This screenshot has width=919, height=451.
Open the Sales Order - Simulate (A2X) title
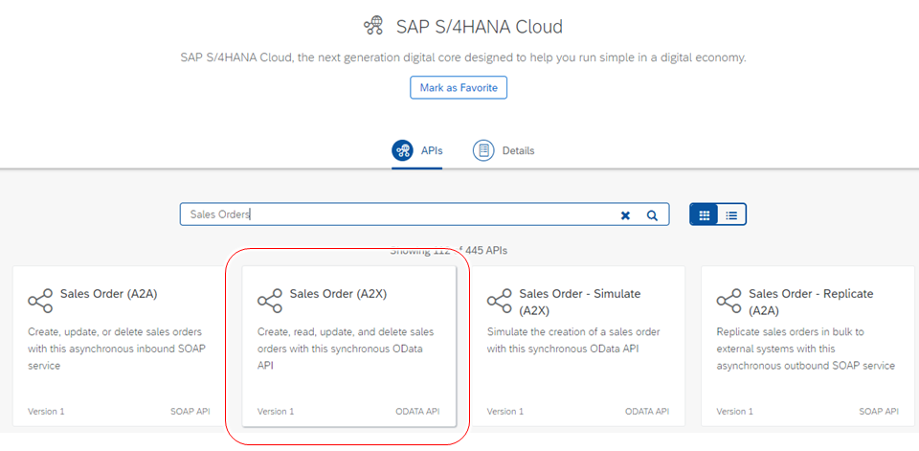coord(580,302)
